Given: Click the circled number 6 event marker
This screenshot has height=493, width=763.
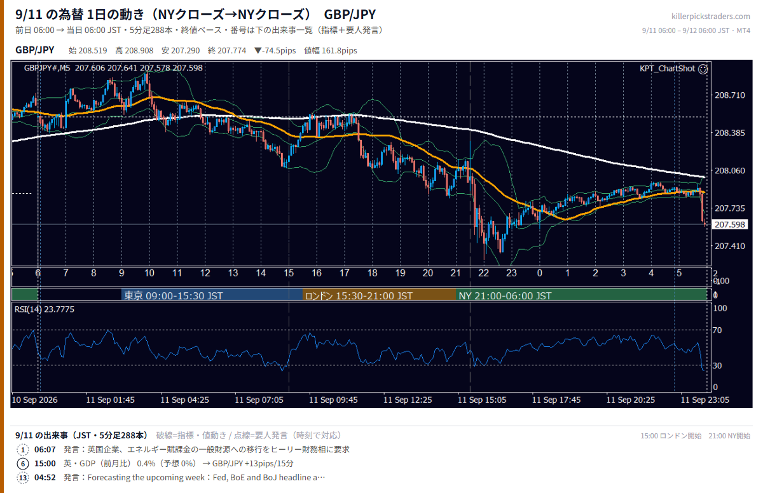Looking at the screenshot, I should coord(23,463).
